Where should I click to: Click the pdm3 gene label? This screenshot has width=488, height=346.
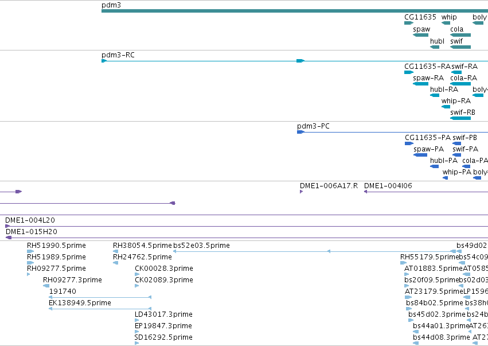[111, 5]
